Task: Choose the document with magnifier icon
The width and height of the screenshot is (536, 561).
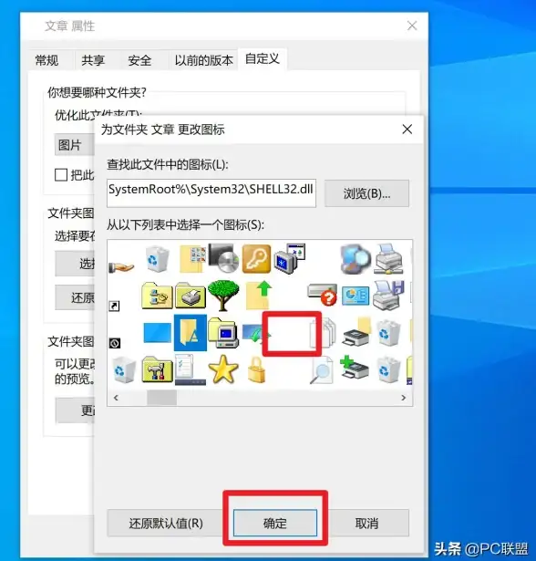Action: tap(322, 370)
